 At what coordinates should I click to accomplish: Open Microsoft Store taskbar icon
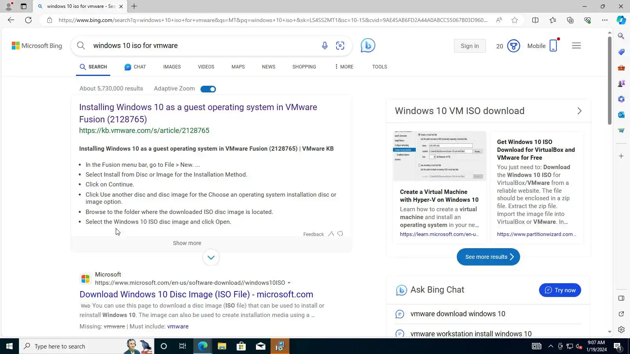pos(241,346)
